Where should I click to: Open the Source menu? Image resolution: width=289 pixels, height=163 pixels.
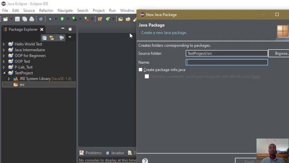click(x=29, y=10)
